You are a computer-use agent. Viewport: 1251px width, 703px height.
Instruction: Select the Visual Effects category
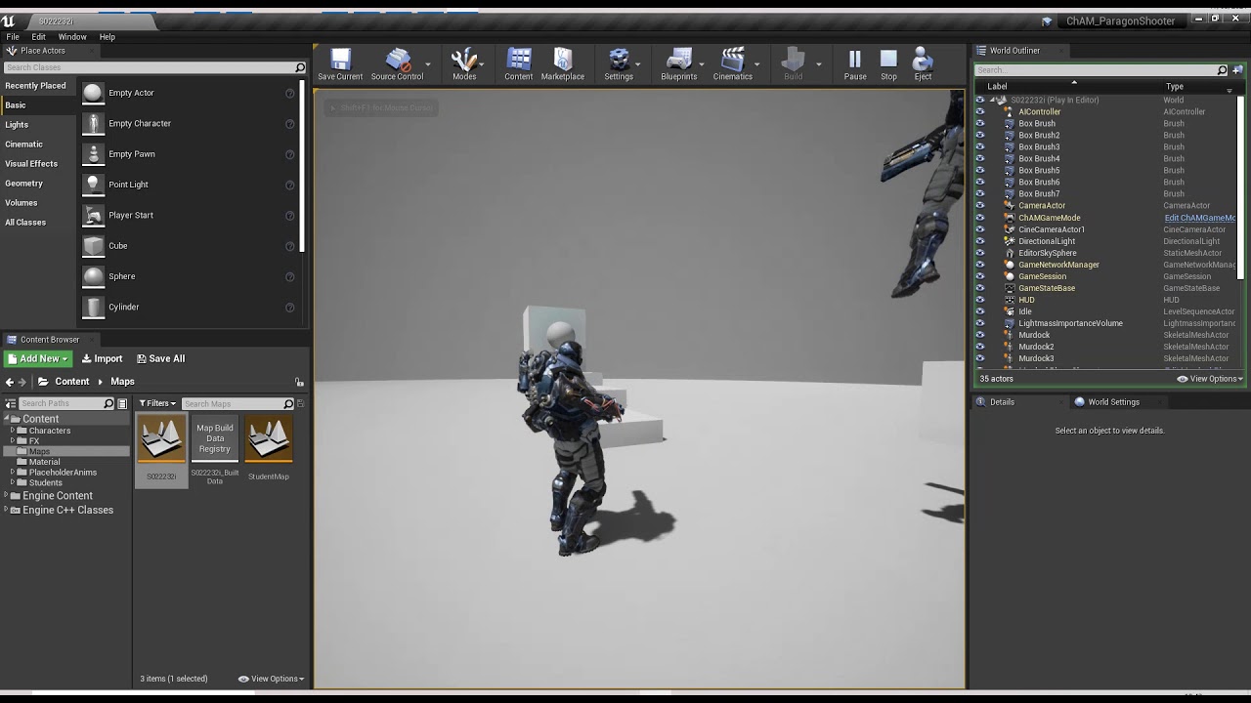click(31, 164)
